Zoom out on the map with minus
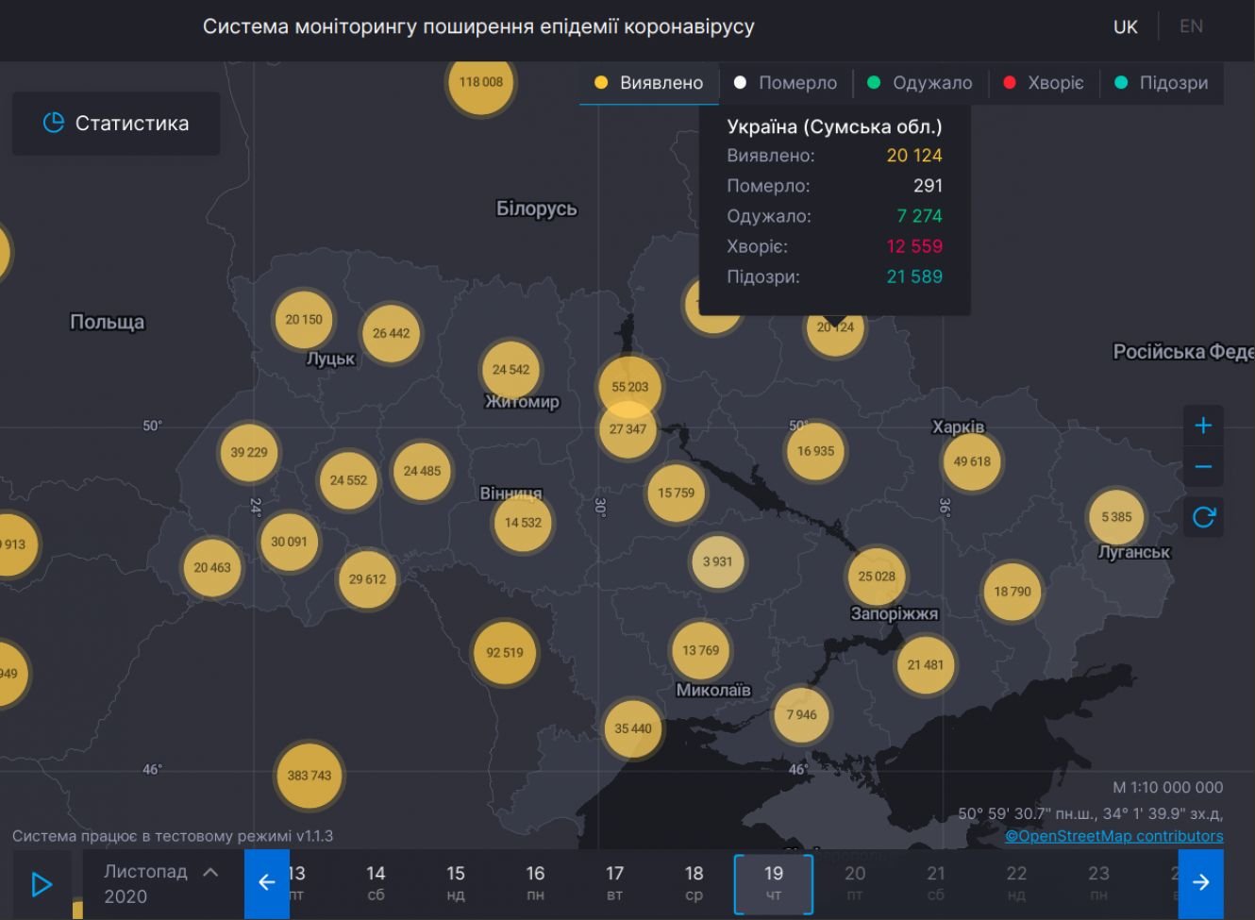1255x920 pixels. [1203, 467]
